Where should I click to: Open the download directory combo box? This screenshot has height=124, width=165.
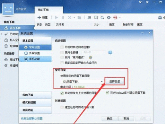[82, 82]
